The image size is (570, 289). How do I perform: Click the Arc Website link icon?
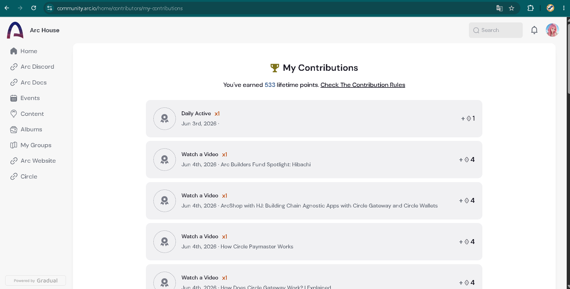tap(14, 161)
